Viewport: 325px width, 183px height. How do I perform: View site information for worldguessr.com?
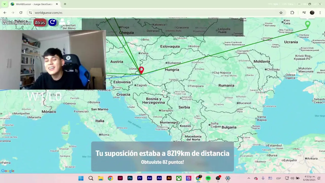[30, 13]
